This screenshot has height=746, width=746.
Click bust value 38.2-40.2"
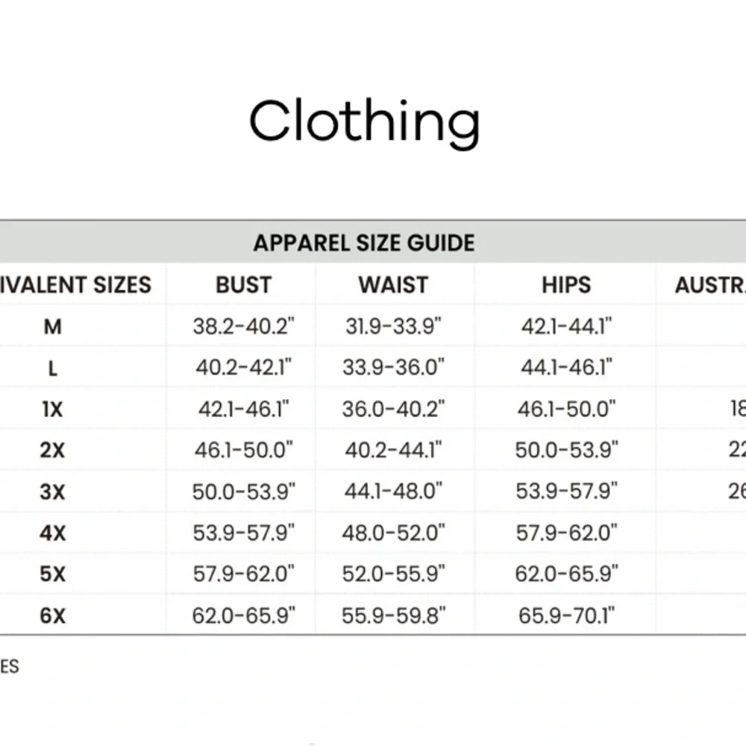pyautogui.click(x=244, y=327)
